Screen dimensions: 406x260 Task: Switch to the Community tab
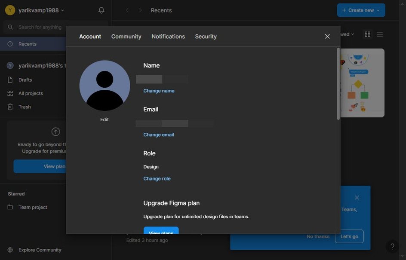[x=126, y=37]
